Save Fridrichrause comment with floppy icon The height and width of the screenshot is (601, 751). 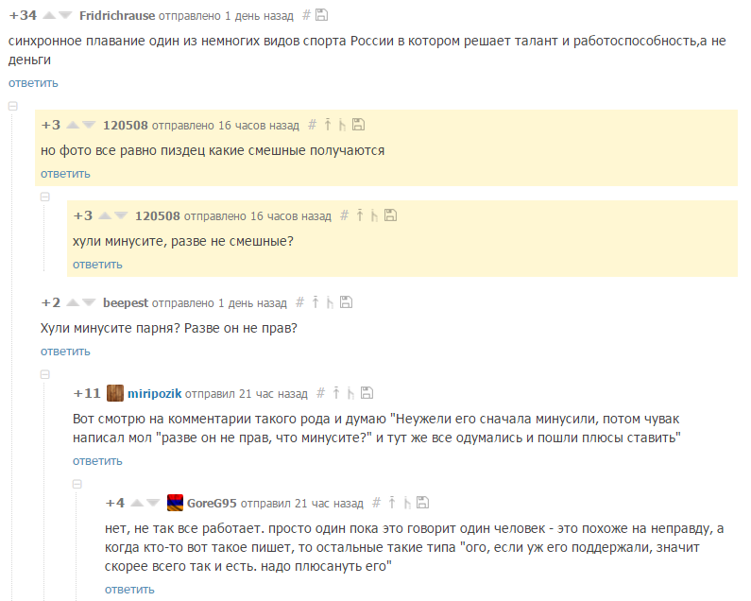coord(321,15)
